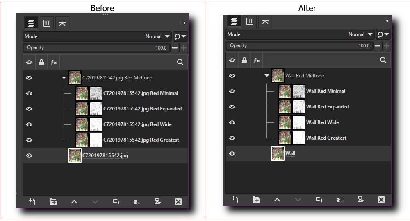Select C720197815542.jpg Red Expanded layer name
Image resolution: width=410 pixels, height=221 pixels.
[x=143, y=109]
